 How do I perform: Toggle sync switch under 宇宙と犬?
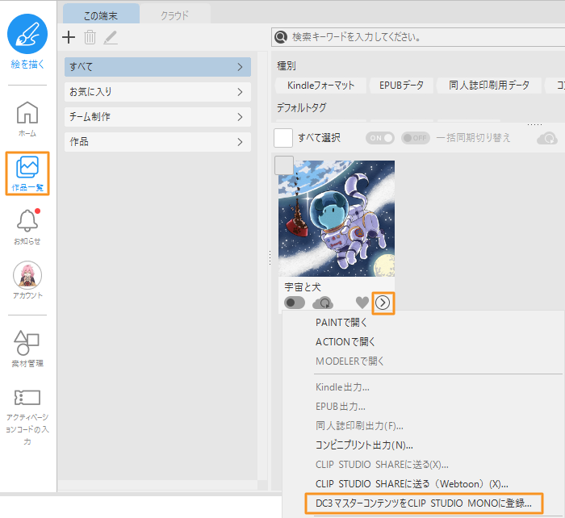click(295, 303)
